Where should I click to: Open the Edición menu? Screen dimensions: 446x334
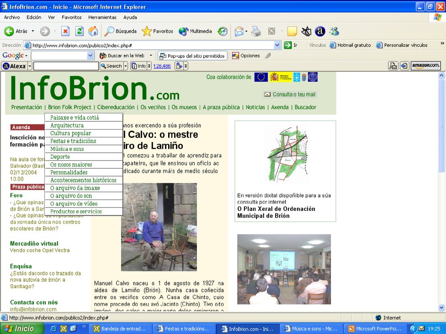pyautogui.click(x=34, y=17)
